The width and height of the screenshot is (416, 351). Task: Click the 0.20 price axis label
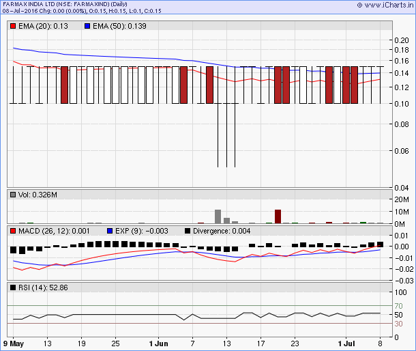[x=402, y=40]
